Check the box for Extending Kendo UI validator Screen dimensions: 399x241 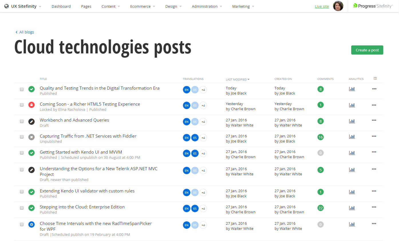pyautogui.click(x=22, y=192)
